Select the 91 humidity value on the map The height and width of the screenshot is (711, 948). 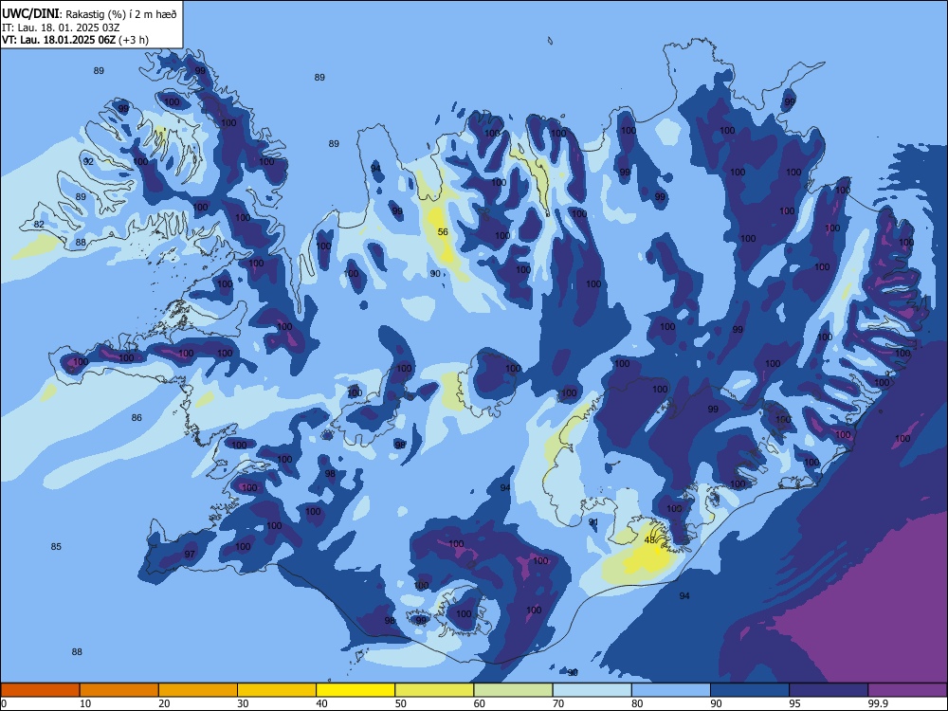point(593,522)
